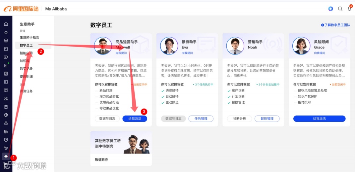Open the store shop sidebar icon
This screenshot has height=172, width=355.
[x=6, y=41]
